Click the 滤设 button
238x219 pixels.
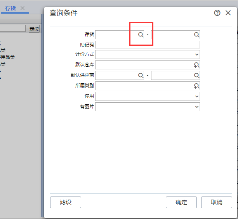coord(66,202)
